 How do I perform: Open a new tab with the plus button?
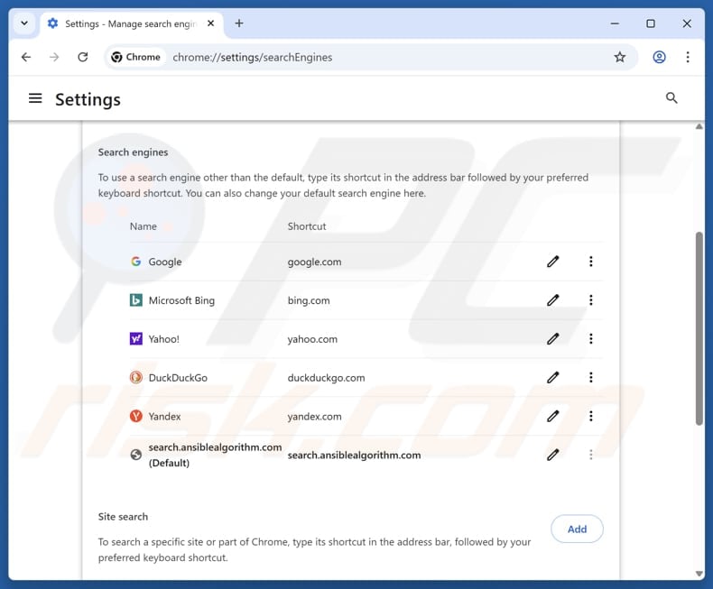coord(239,23)
